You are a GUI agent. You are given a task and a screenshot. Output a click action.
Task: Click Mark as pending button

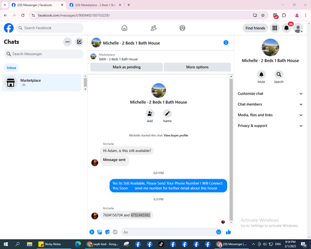[x=126, y=67]
